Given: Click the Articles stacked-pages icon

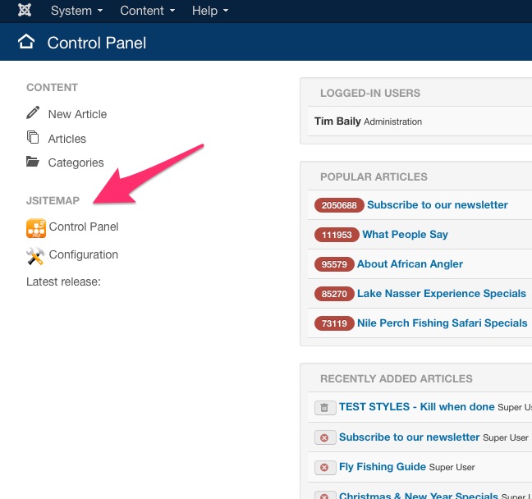Looking at the screenshot, I should pos(33,137).
